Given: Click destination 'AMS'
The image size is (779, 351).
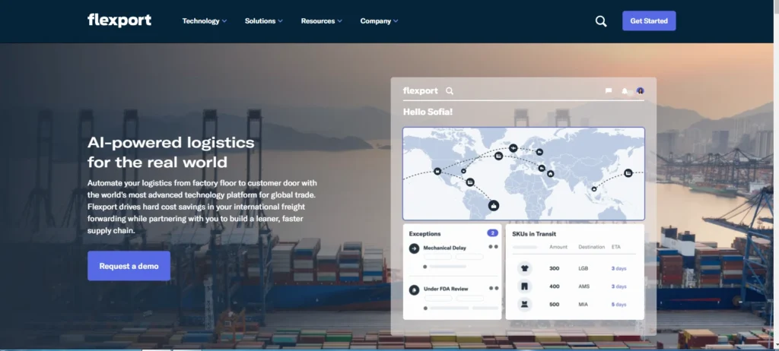Looking at the screenshot, I should pos(583,286).
